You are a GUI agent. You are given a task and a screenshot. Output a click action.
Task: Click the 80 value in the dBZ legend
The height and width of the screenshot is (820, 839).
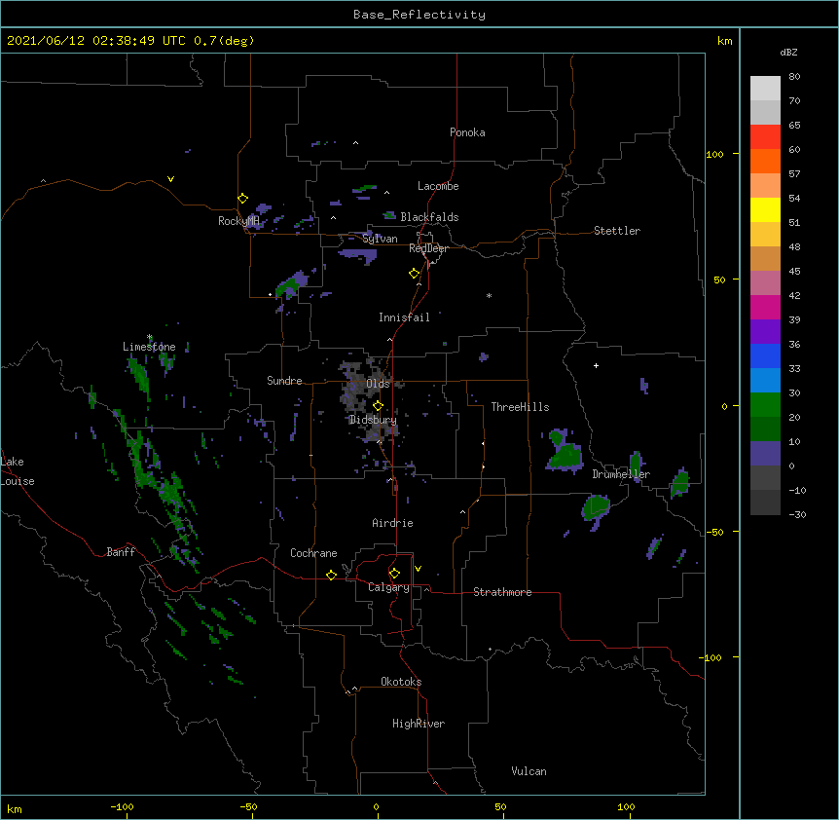point(794,77)
